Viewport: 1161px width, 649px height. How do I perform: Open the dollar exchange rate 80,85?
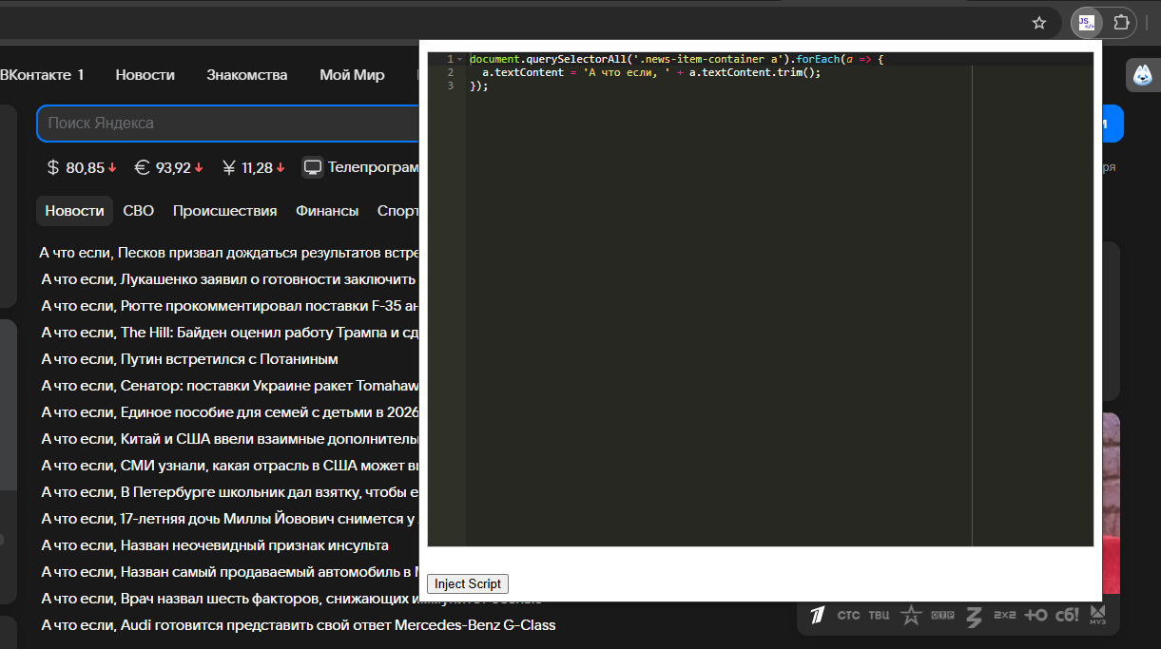coord(82,168)
